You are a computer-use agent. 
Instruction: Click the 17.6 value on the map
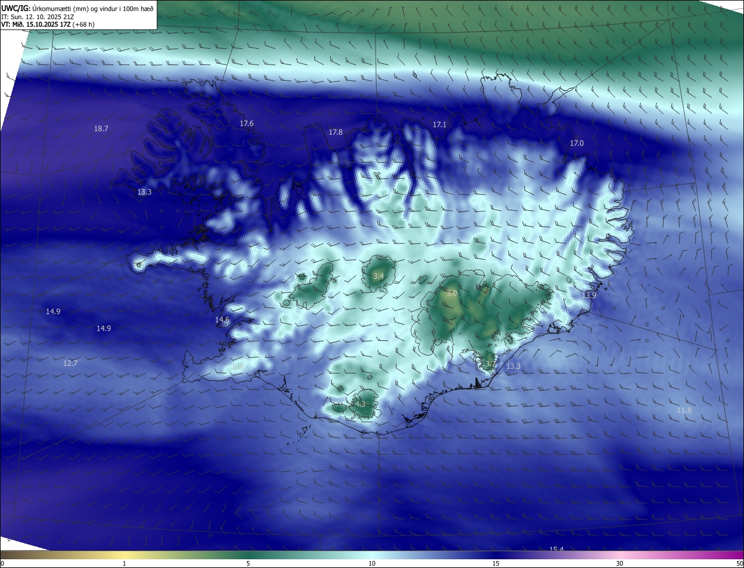(247, 123)
